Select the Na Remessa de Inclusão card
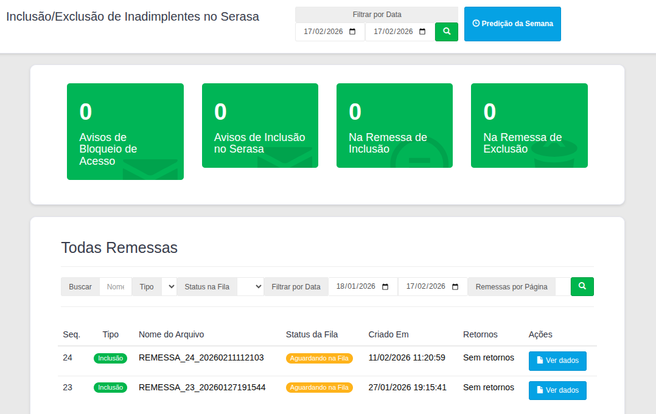The height and width of the screenshot is (414, 656). coord(394,125)
